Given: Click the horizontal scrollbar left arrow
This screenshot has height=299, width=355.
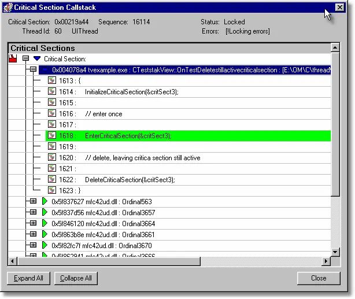Looking at the screenshot, I should (13, 261).
